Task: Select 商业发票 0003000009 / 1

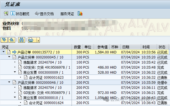Action: pyautogui.click(x=43, y=73)
